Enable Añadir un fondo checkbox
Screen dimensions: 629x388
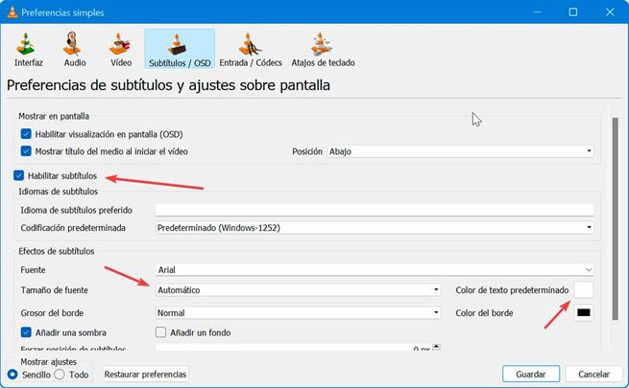(160, 332)
